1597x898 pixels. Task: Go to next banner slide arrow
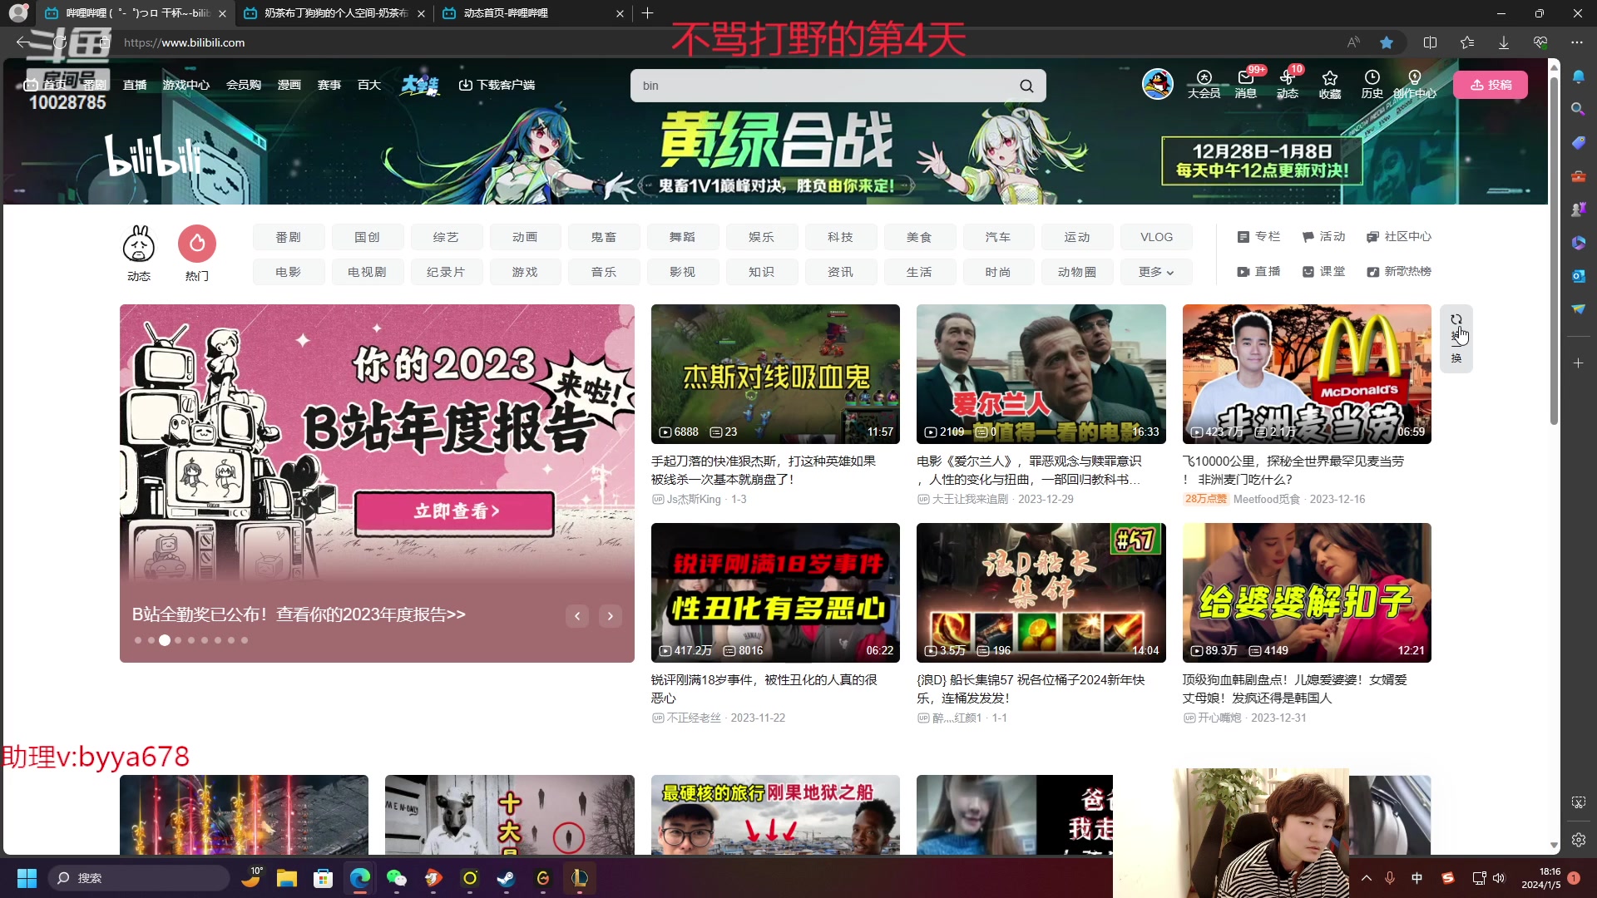(611, 616)
